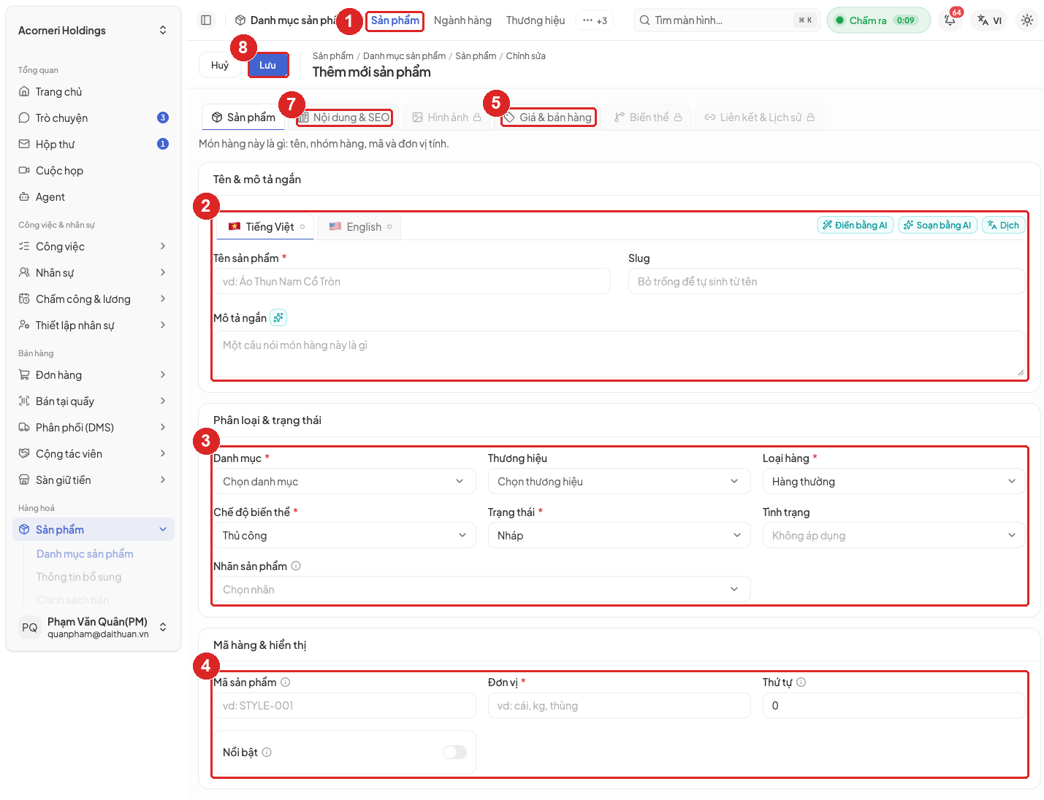This screenshot has height=800, width=1044.
Task: Toggle the sidebar panel icon
Action: [x=206, y=20]
